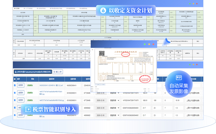Image resolution: width=216 pixels, height=134 pixels.
Task: Click the 税票智能识别导入 ticket icon
Action: click(29, 109)
